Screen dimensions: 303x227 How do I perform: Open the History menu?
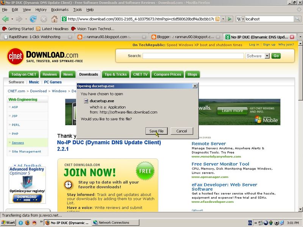point(41,10)
